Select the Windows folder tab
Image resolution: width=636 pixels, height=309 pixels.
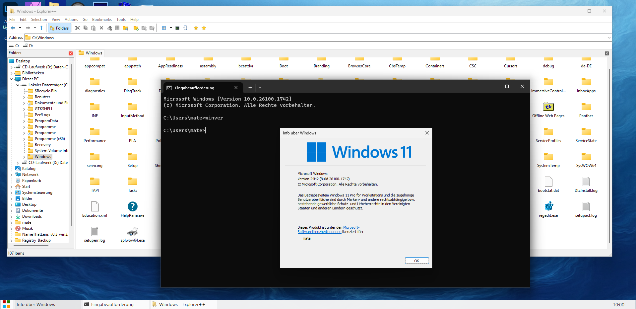point(91,53)
